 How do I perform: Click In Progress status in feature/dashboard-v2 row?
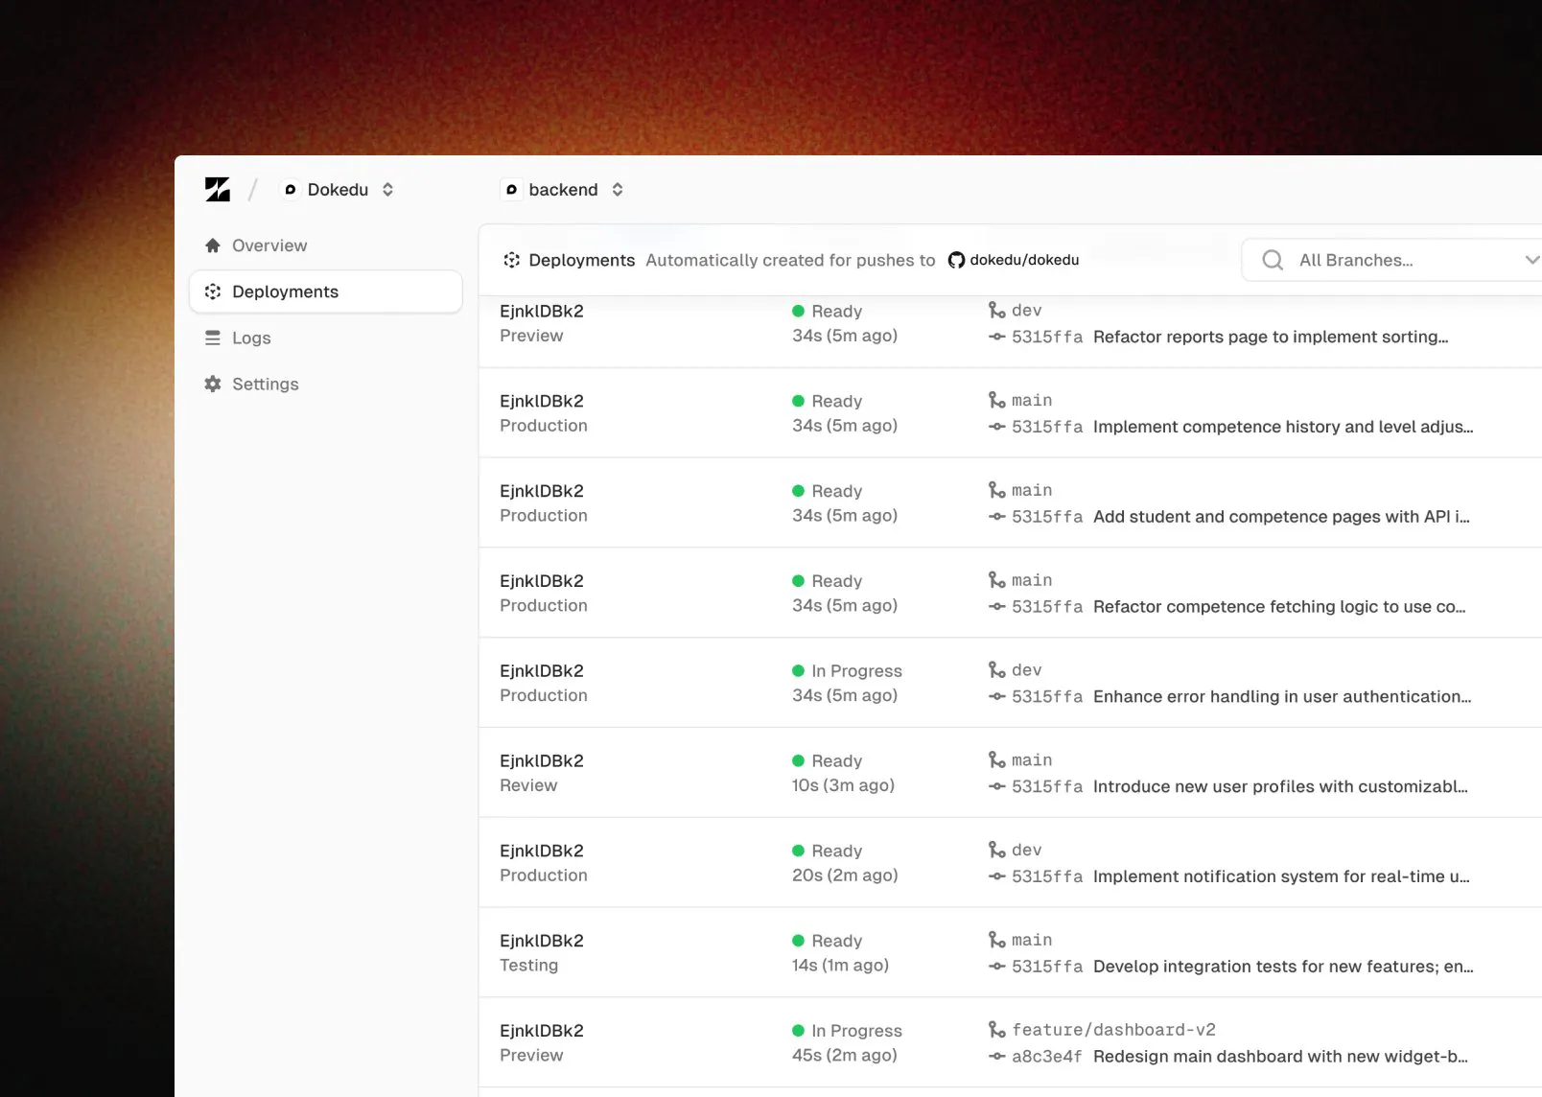point(856,1031)
